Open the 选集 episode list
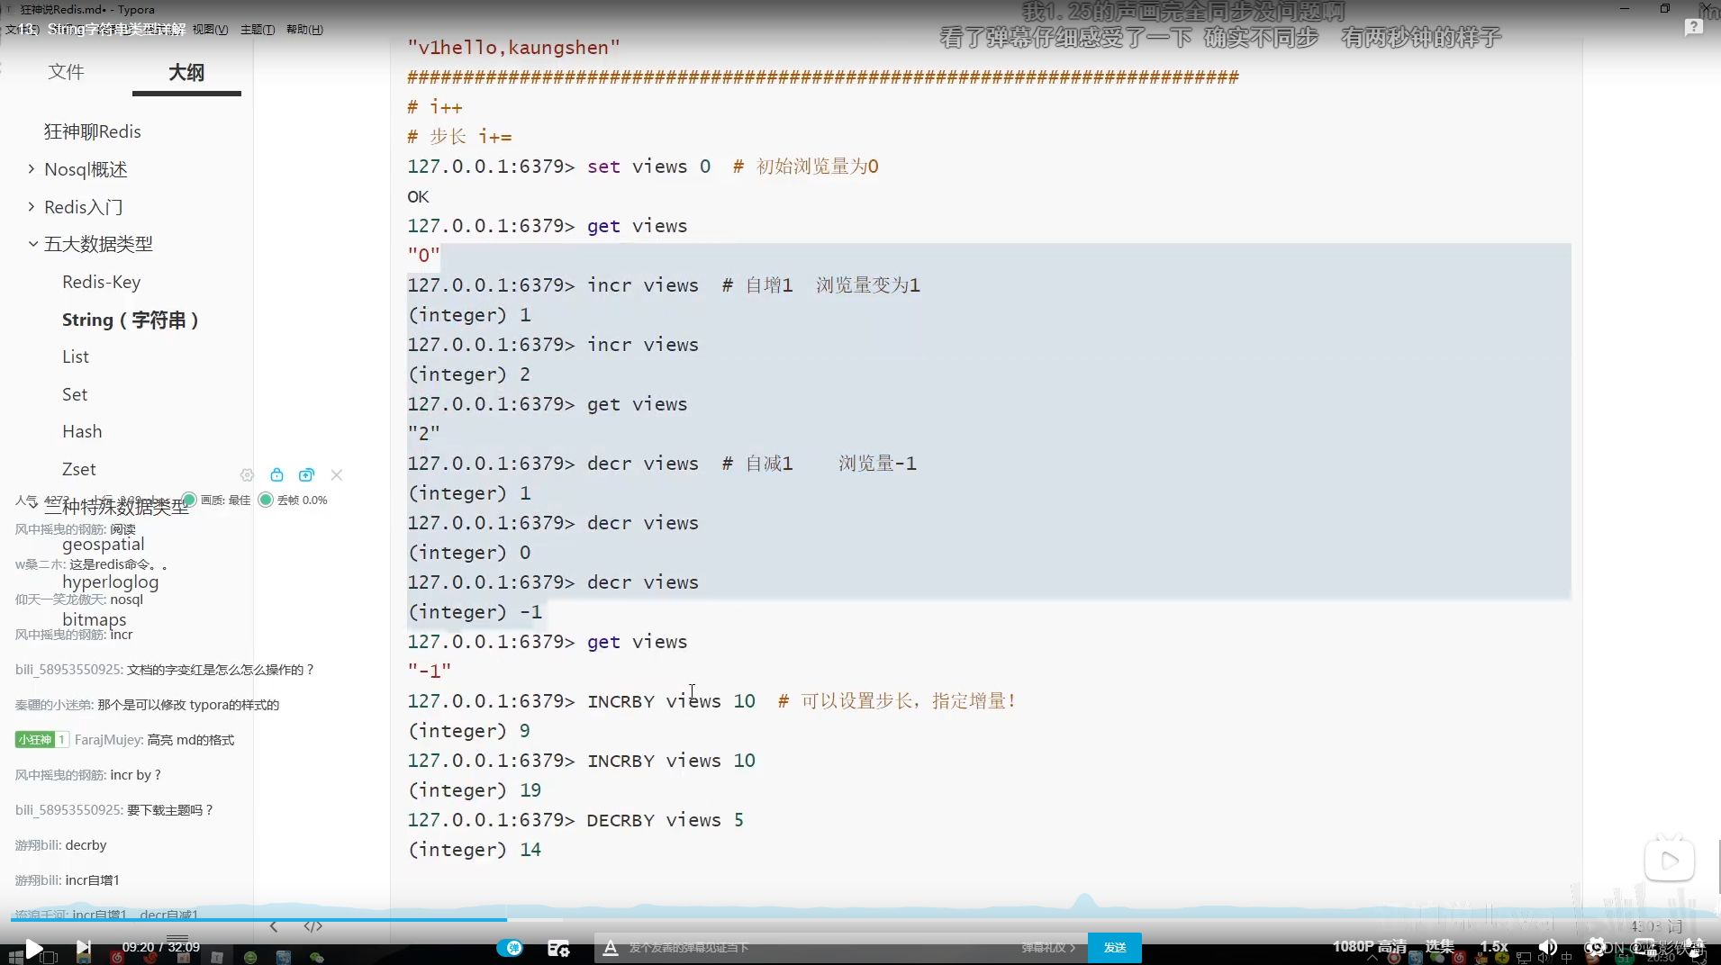The image size is (1721, 965). (x=1439, y=946)
